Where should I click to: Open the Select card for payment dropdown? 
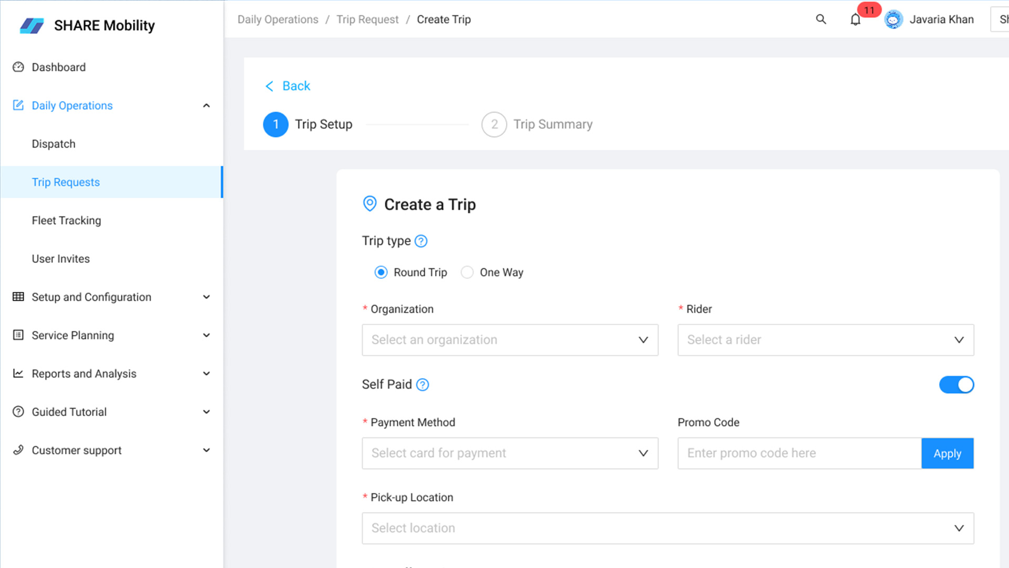click(x=510, y=453)
